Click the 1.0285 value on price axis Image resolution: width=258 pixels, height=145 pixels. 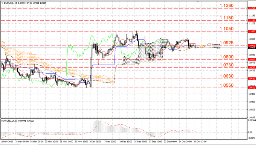pos(252,118)
